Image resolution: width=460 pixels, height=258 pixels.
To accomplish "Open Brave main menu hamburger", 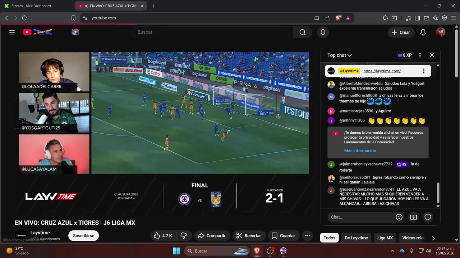I will point(454,18).
